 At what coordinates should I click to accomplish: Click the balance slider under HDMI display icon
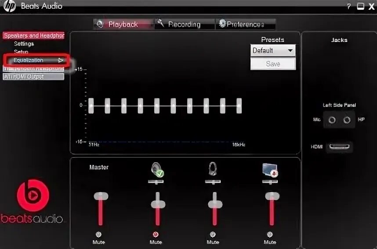tap(270, 182)
